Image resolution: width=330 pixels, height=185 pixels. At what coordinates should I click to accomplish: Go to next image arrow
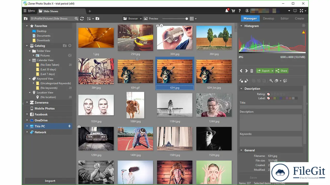pyautogui.click(x=246, y=71)
